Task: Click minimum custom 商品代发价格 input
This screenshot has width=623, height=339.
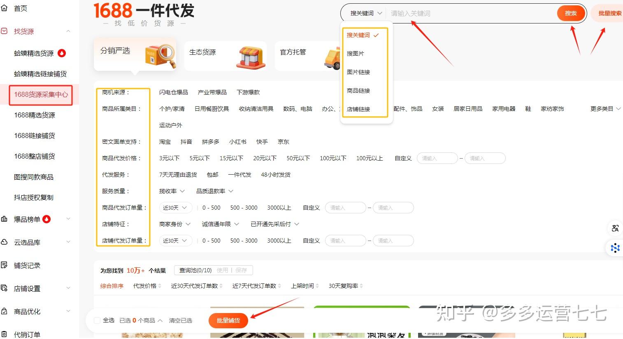Action: (437, 158)
